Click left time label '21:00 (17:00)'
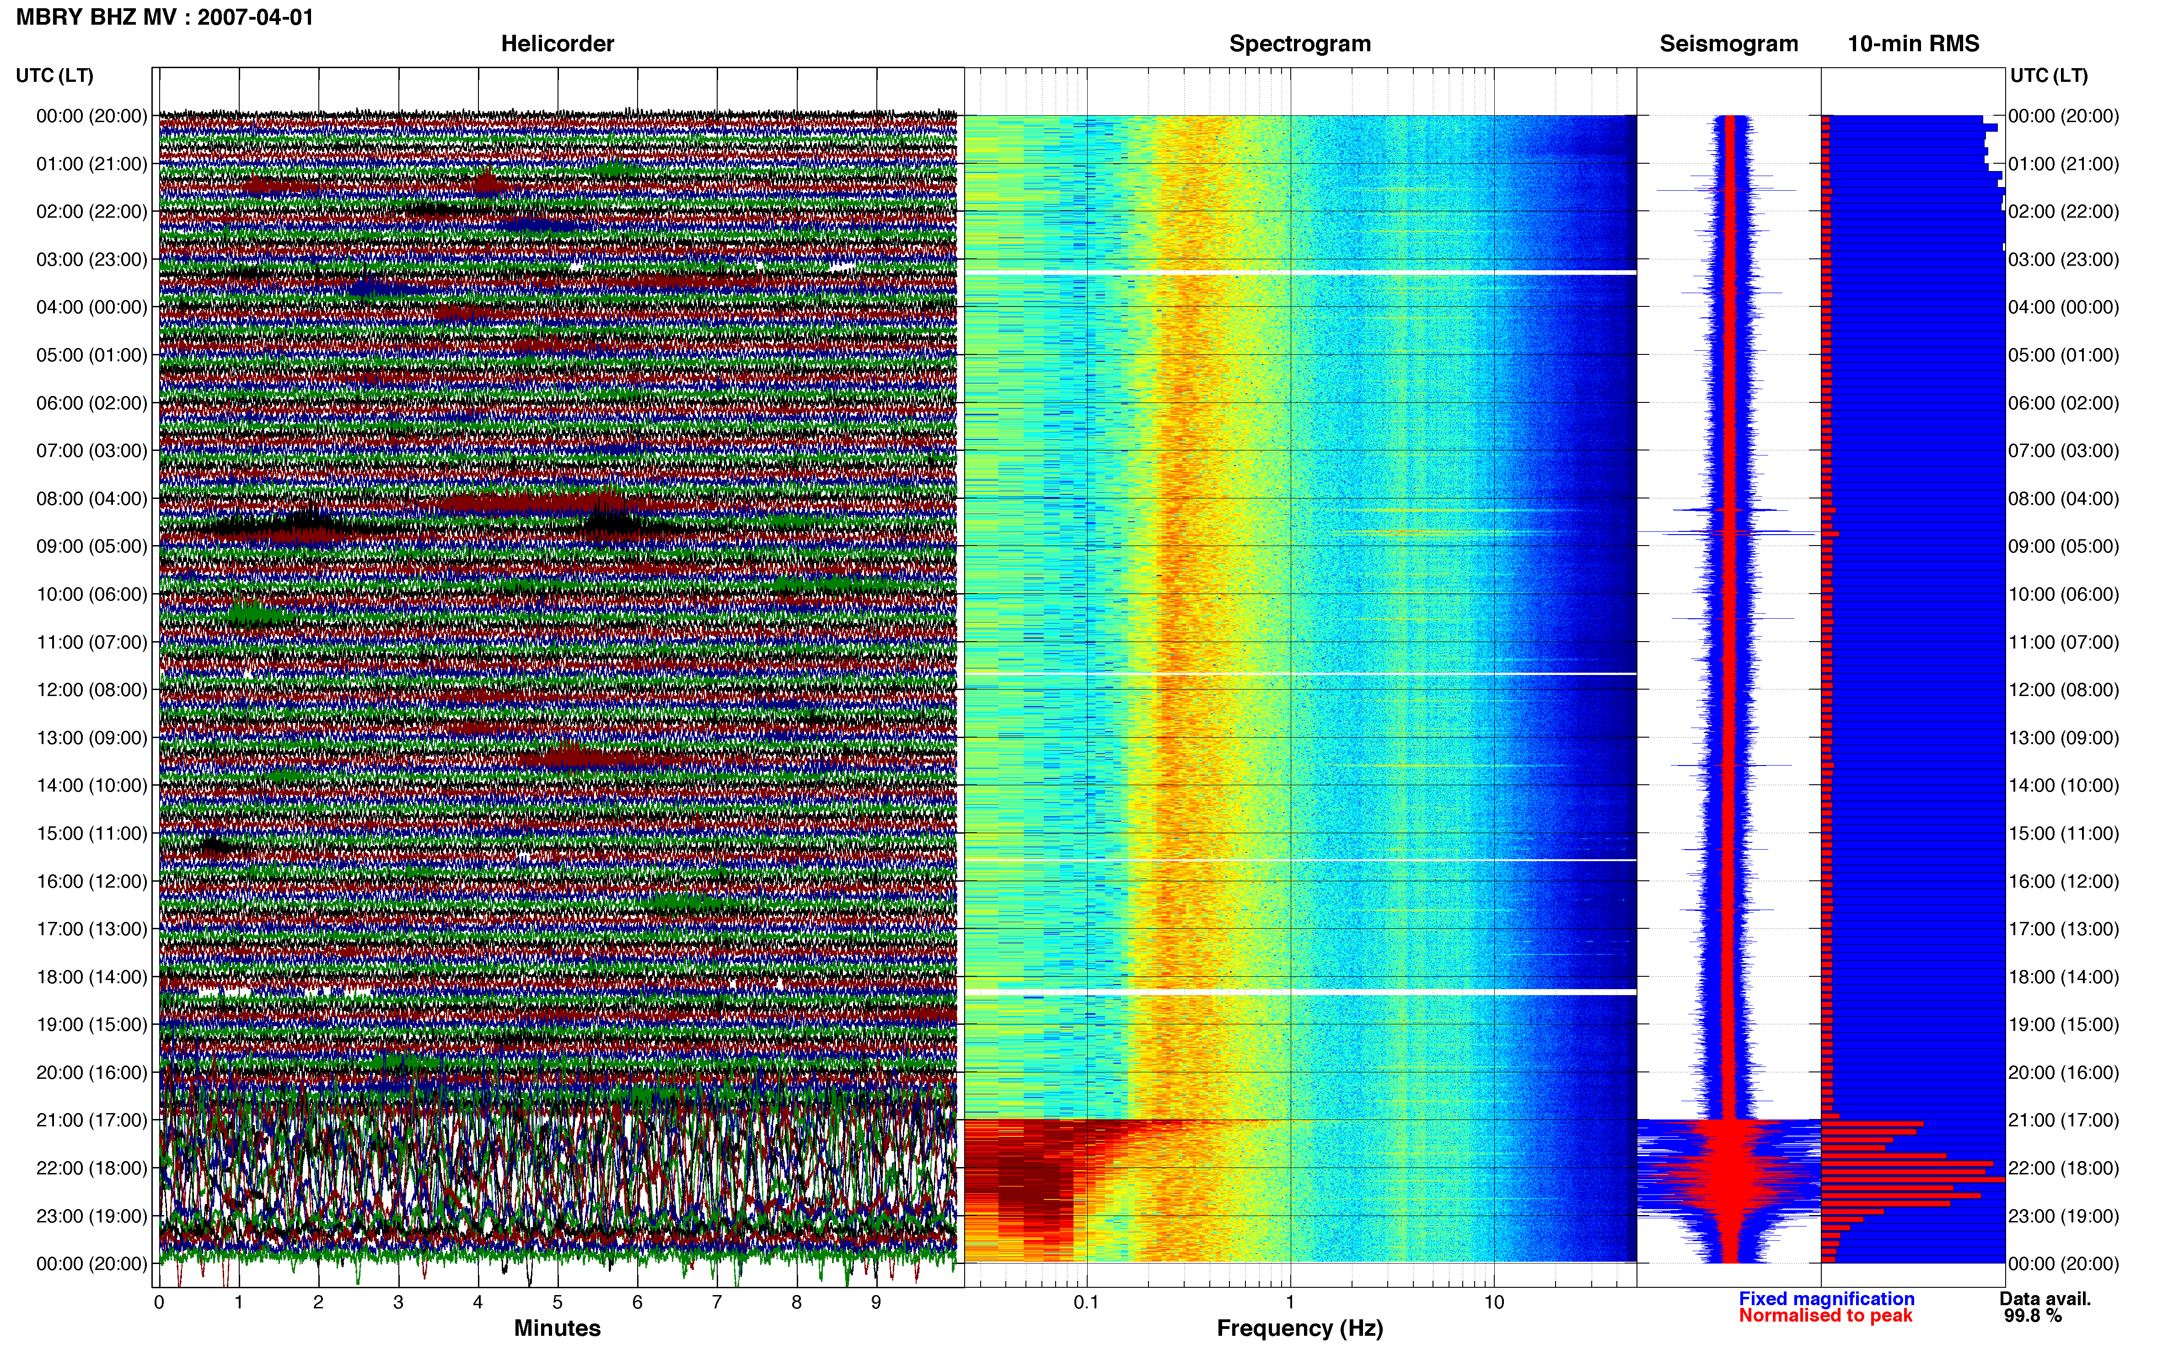Viewport: 2168px width, 1355px height. click(x=91, y=1120)
